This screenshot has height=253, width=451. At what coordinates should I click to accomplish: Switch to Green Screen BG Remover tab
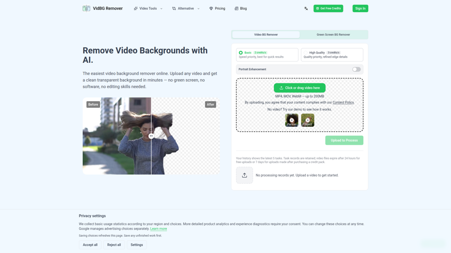tap(334, 35)
